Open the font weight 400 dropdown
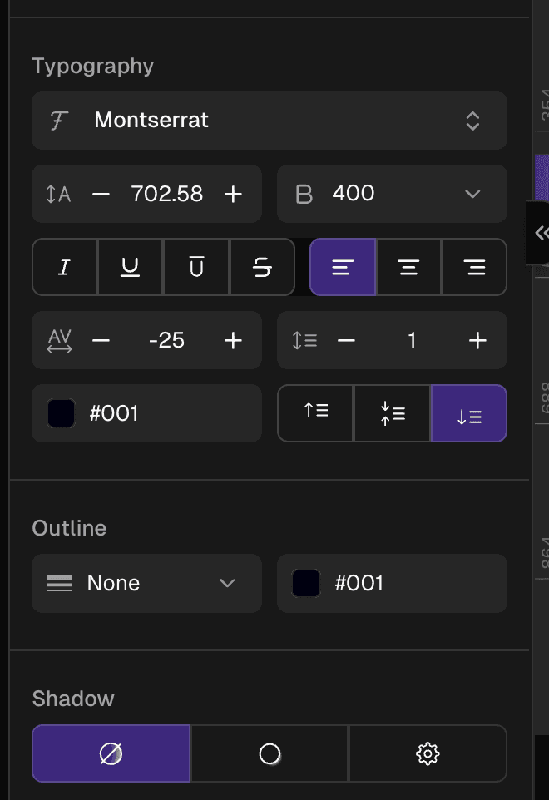The height and width of the screenshot is (800, 549). (392, 194)
